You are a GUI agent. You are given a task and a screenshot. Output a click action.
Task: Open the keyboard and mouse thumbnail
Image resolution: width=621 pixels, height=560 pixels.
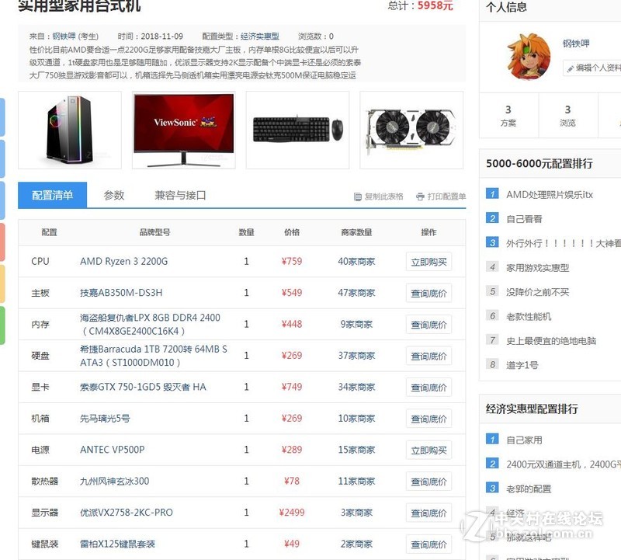(x=298, y=130)
